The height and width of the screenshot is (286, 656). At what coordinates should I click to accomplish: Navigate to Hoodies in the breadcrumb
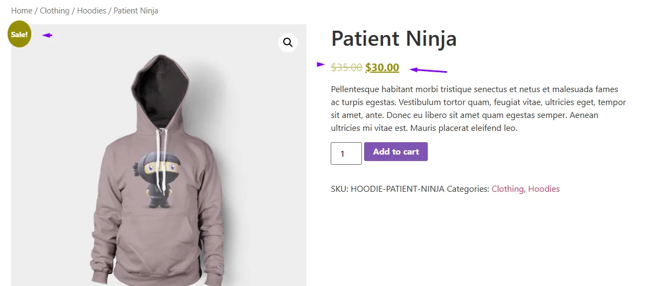pos(92,11)
